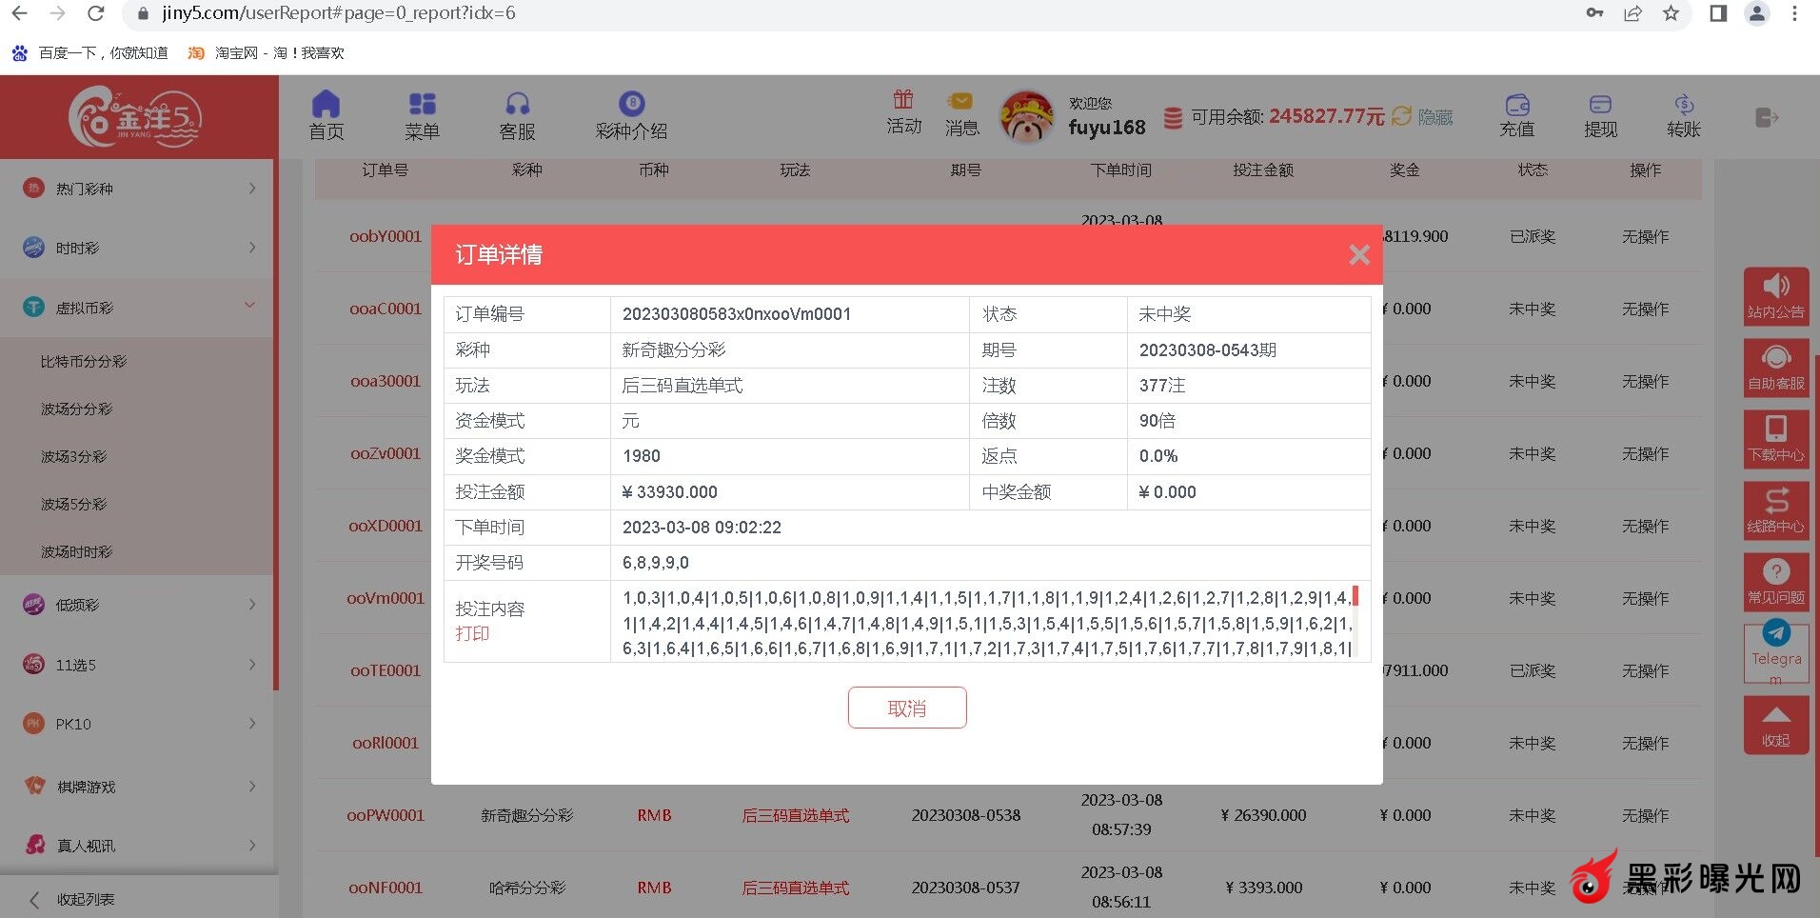
Task: Click the 提现 withdraw icon
Action: coord(1600,105)
